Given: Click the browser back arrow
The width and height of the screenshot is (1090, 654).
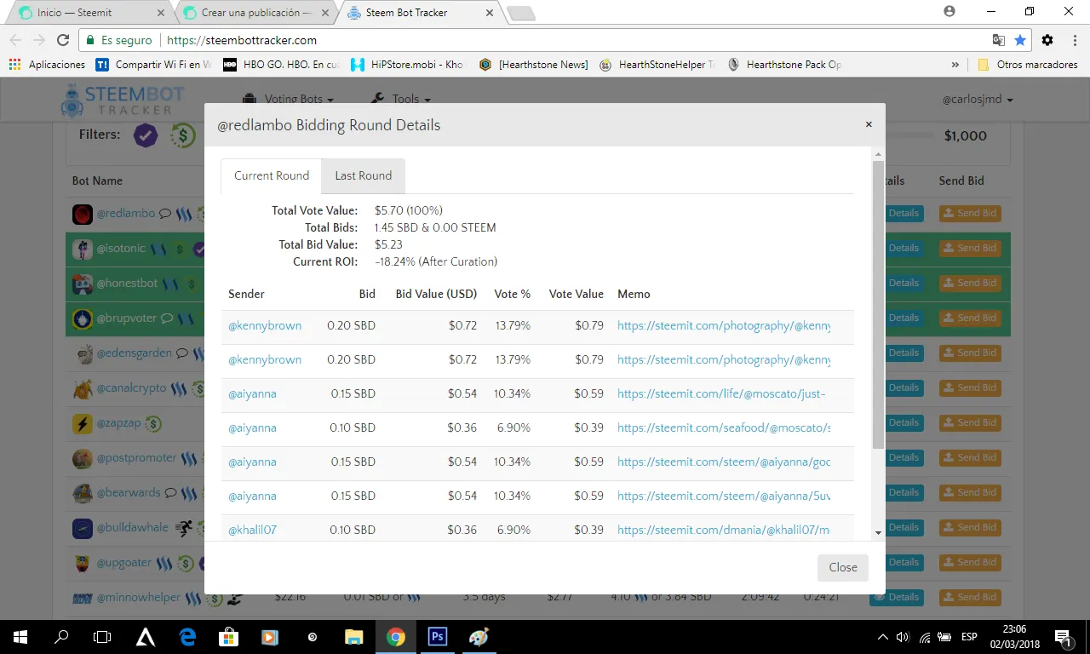Looking at the screenshot, I should 16,40.
